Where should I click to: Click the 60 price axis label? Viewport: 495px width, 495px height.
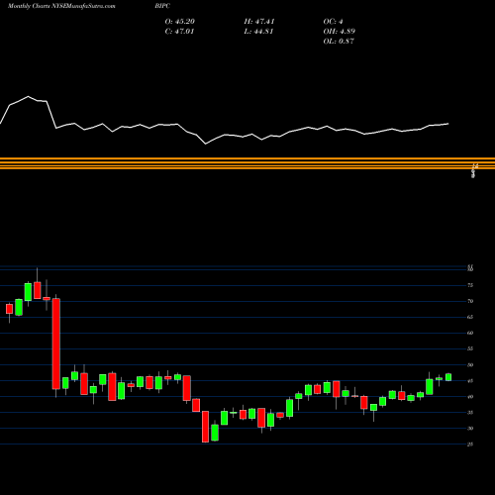coord(470,333)
